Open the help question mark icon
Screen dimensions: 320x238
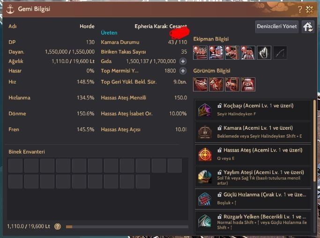299,9
